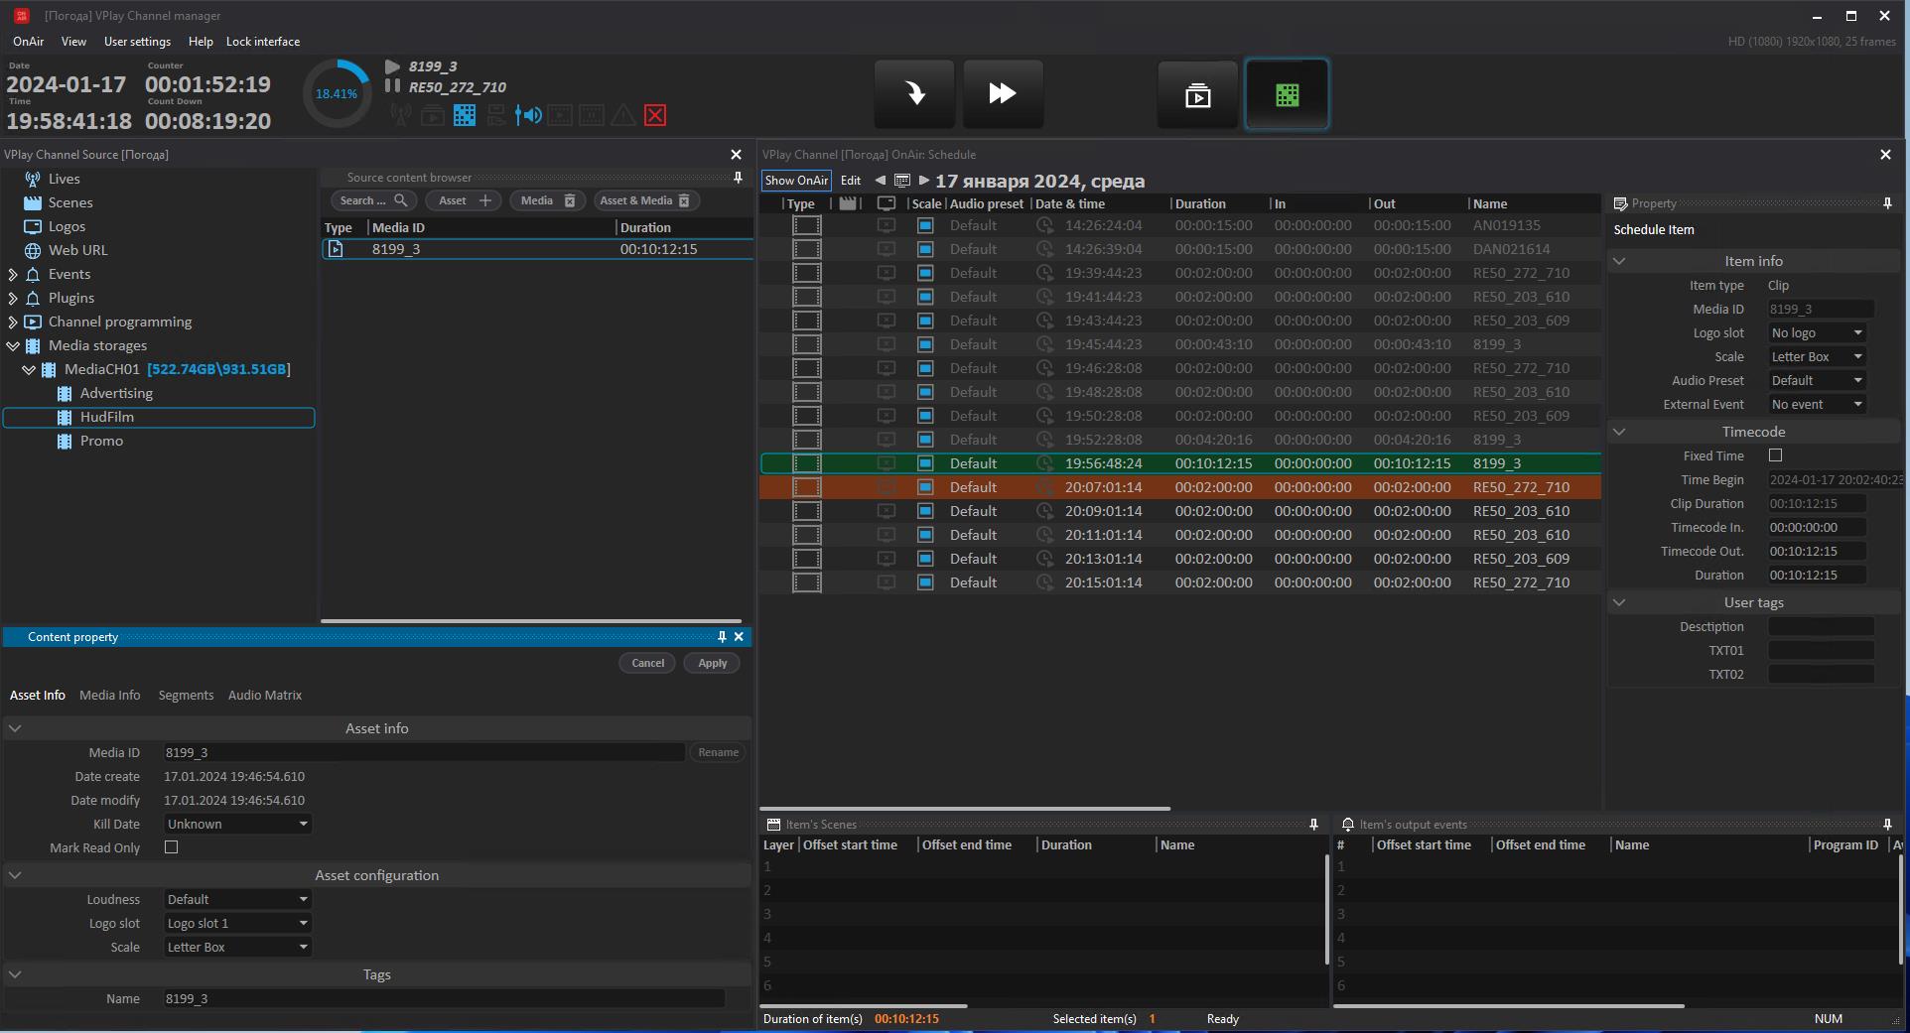Pin the Property panel

[1887, 203]
